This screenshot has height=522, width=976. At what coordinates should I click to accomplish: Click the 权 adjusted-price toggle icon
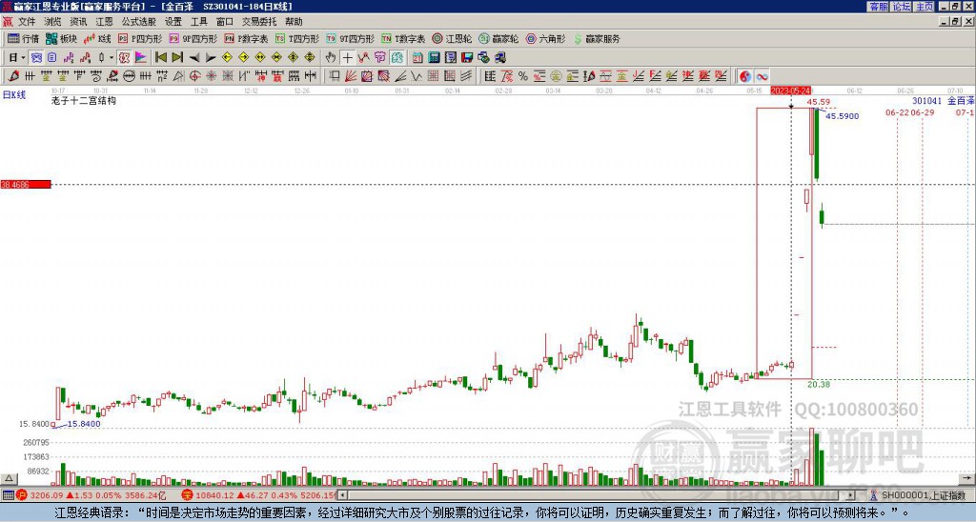[x=124, y=58]
